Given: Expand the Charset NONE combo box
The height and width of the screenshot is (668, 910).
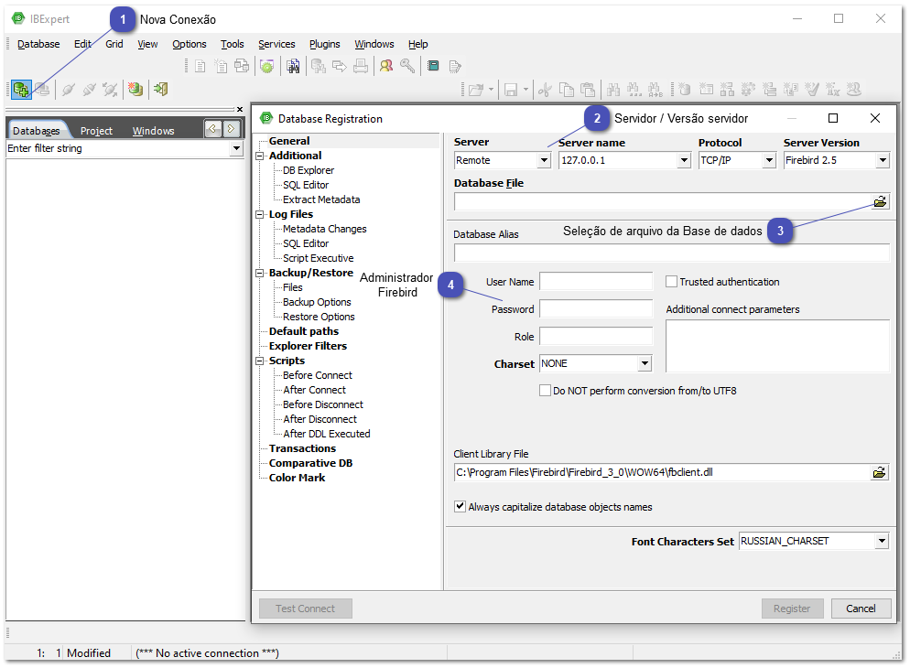Looking at the screenshot, I should coord(645,364).
